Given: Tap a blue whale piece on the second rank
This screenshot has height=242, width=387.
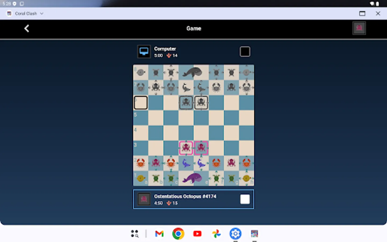Looking at the screenshot, I should coord(186,163).
